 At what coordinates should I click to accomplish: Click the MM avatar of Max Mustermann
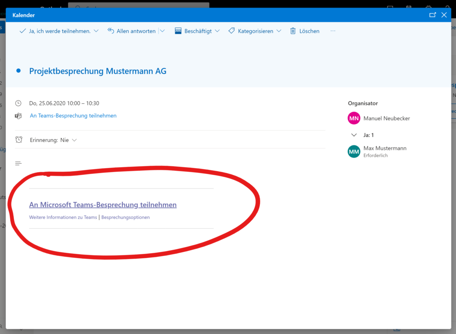(x=354, y=152)
